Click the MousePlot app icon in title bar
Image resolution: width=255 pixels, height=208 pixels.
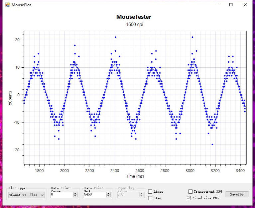pyautogui.click(x=7, y=5)
